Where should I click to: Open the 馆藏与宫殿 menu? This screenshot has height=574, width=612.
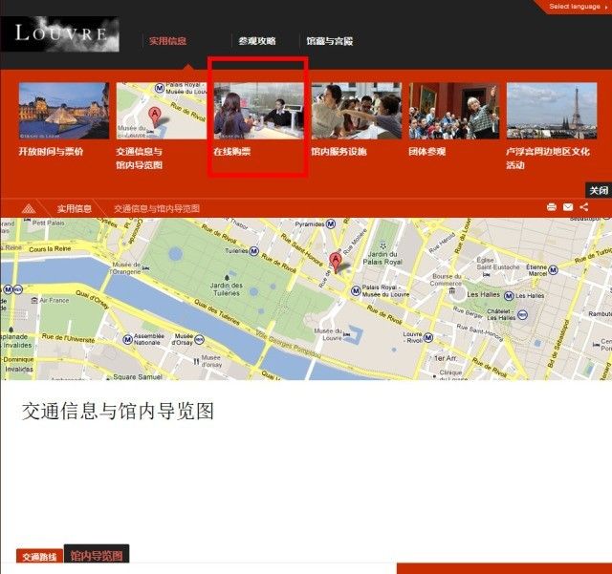pos(330,41)
